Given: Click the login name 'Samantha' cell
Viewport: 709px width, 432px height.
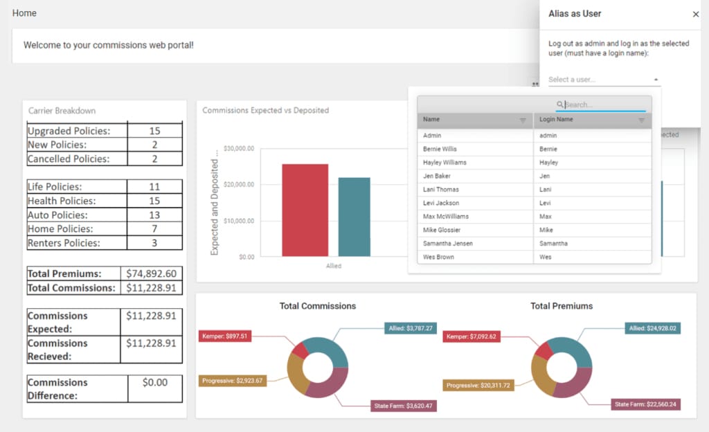Looking at the screenshot, I should pyautogui.click(x=593, y=244).
